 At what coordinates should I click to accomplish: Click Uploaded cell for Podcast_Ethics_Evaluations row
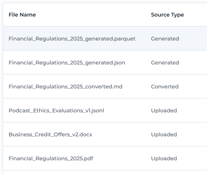point(164,111)
